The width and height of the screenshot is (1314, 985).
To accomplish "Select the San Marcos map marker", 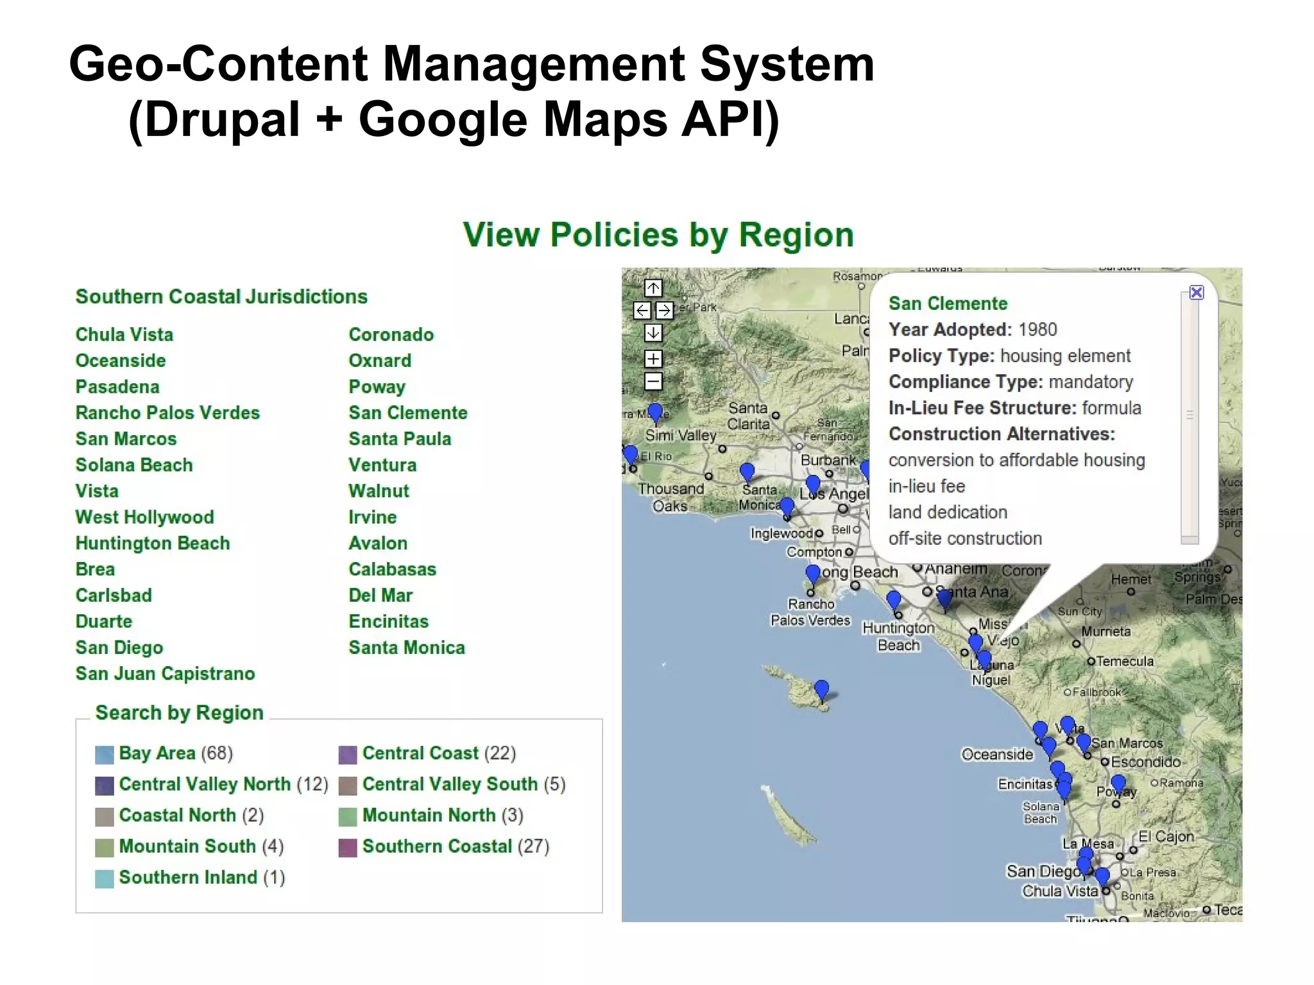I will point(1084,744).
